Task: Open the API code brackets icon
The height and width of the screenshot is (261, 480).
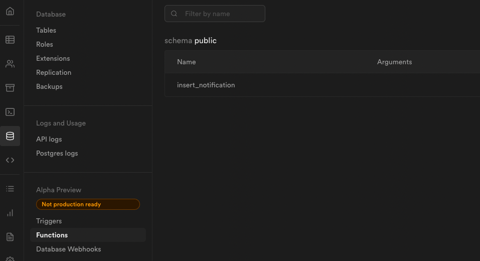Action: click(10, 160)
